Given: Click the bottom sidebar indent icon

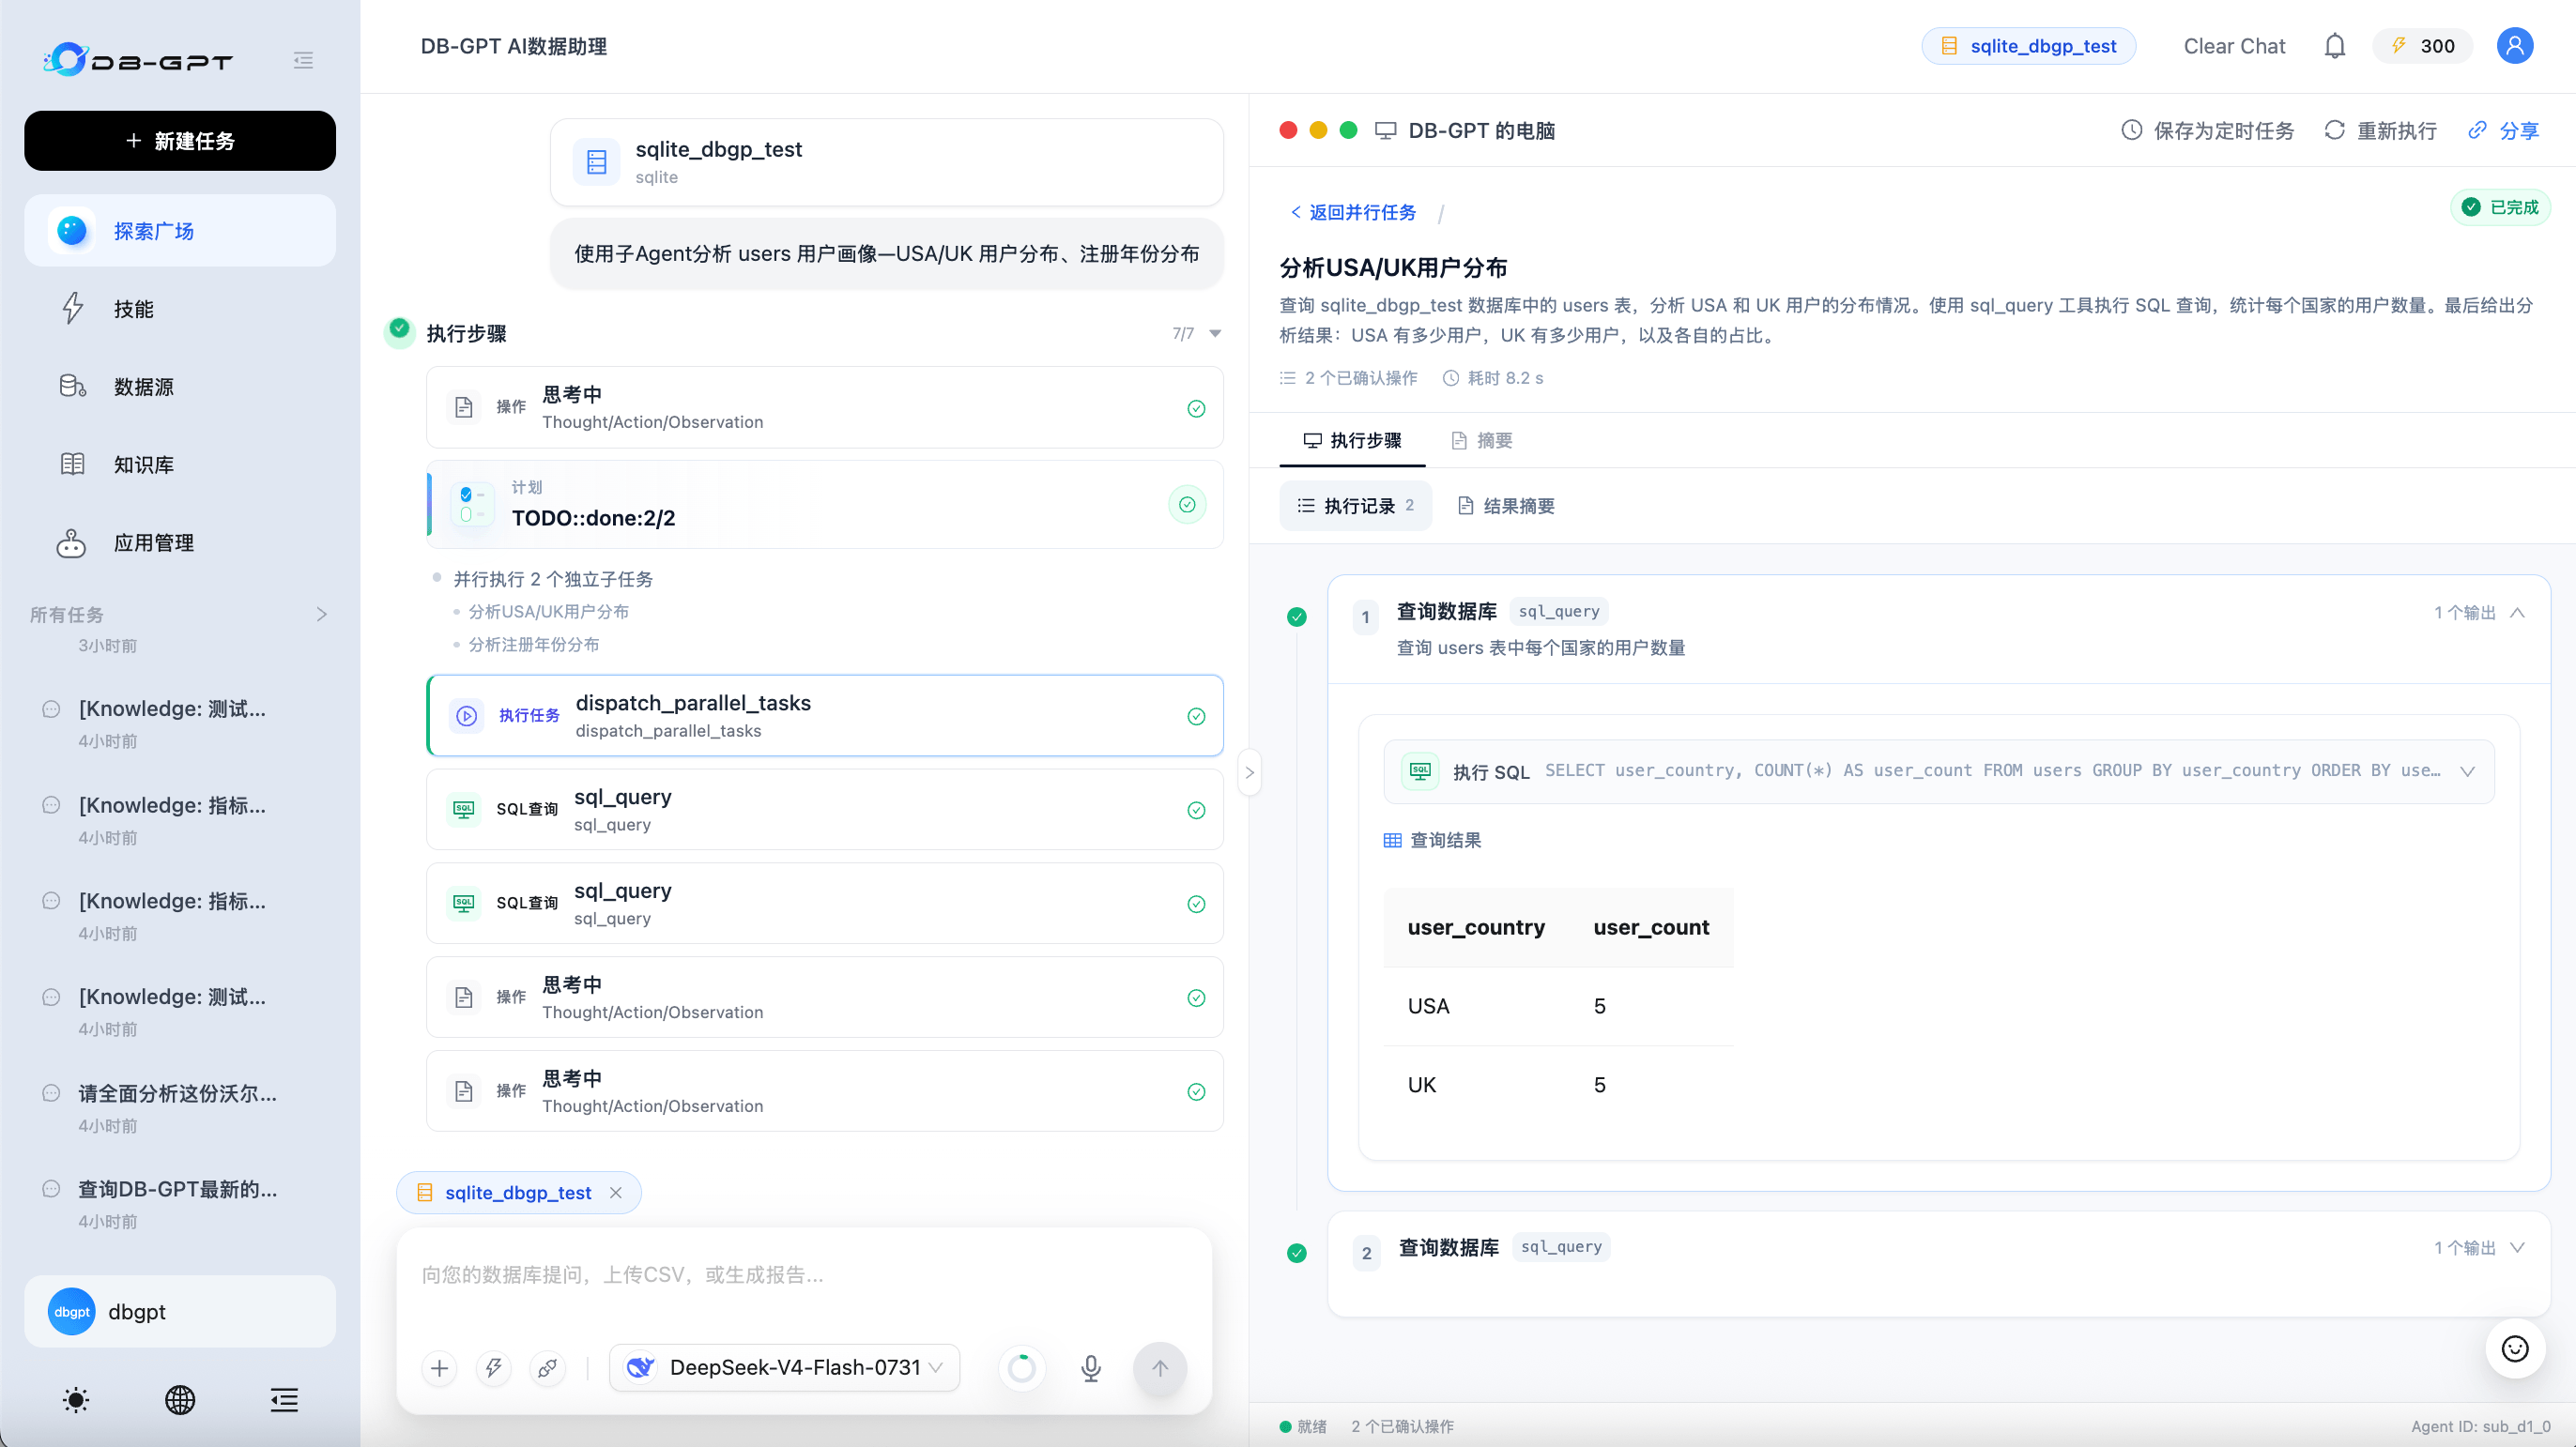Looking at the screenshot, I should click(x=284, y=1399).
